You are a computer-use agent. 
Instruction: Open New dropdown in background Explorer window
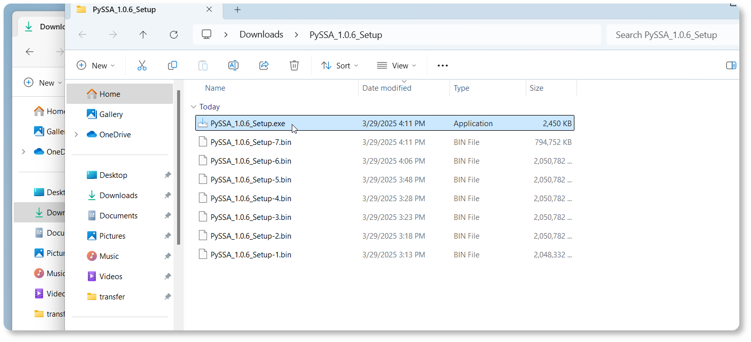[x=43, y=83]
